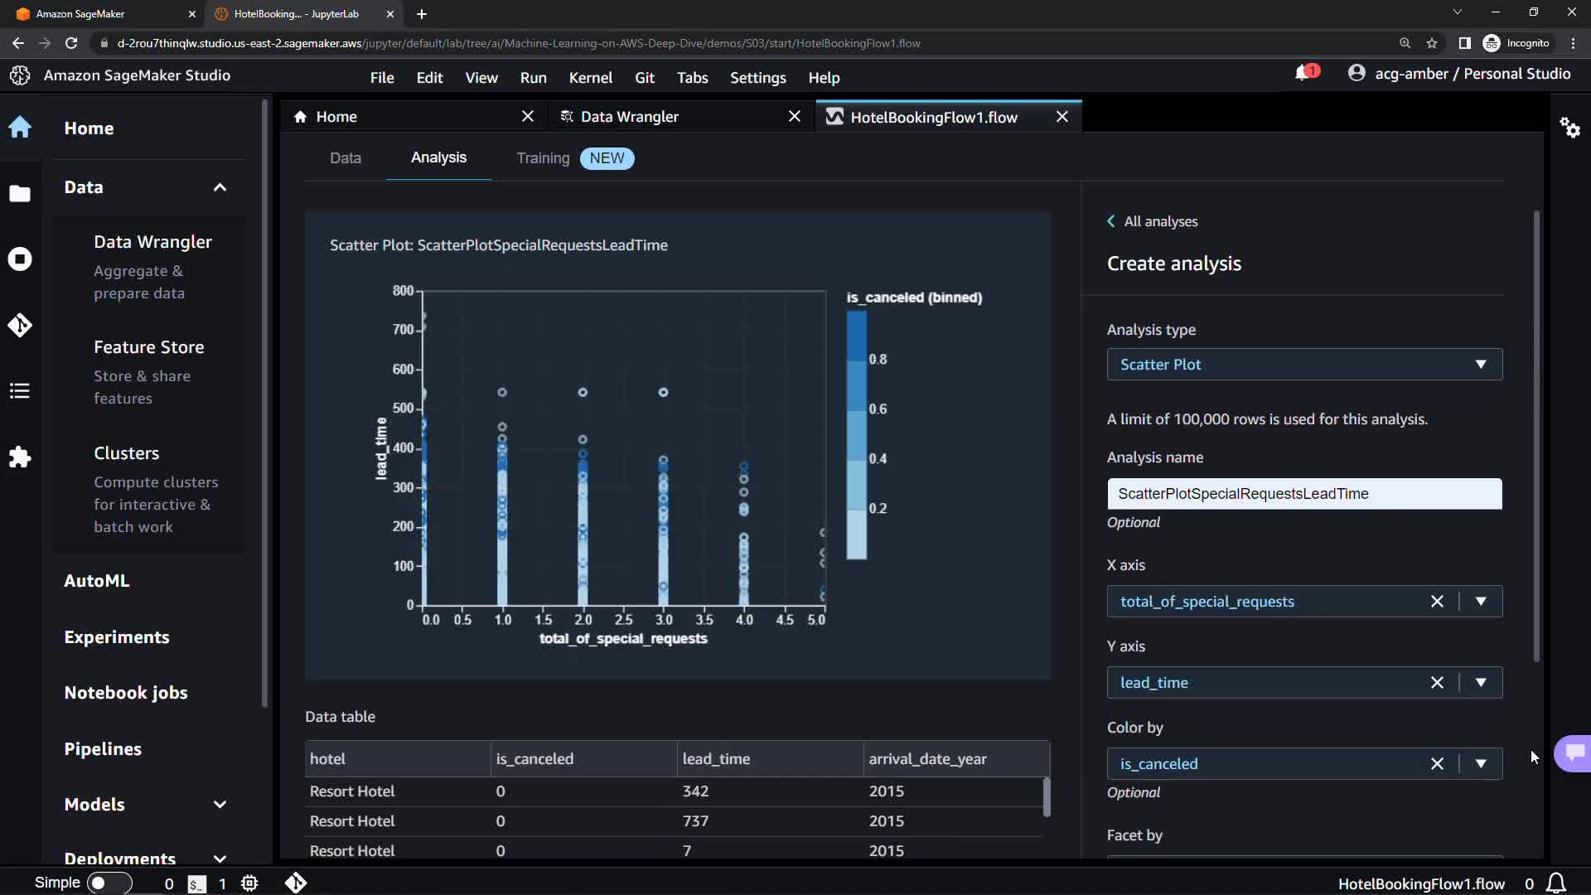1591x895 pixels.
Task: Collapse the Data section in sidebar
Action: tap(220, 187)
